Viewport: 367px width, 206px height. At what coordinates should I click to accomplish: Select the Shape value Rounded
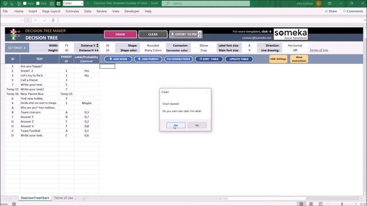tap(153, 46)
